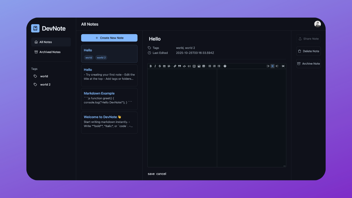Insert a table into the note
Image resolution: width=352 pixels, height=198 pixels.
coord(204,66)
